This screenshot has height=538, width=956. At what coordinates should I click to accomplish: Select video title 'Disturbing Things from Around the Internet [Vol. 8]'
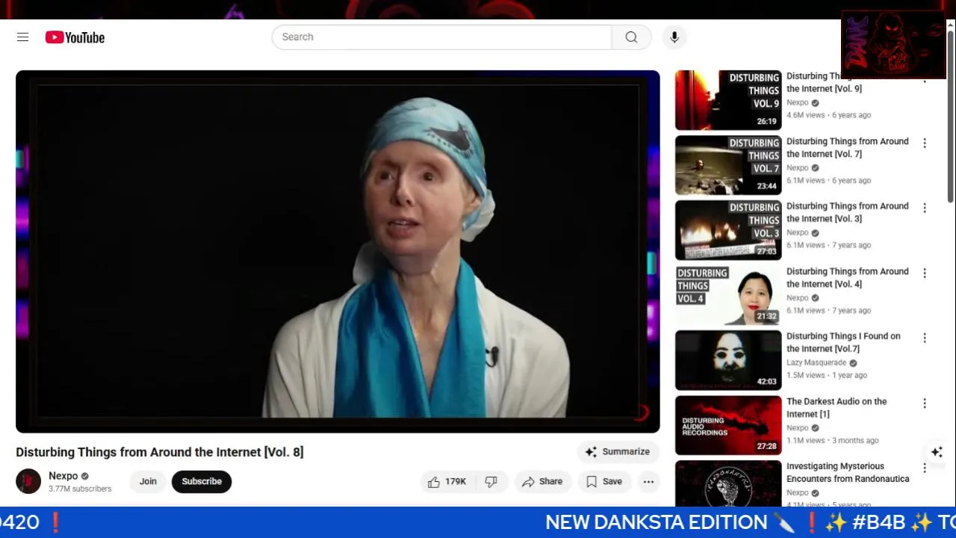(x=160, y=452)
